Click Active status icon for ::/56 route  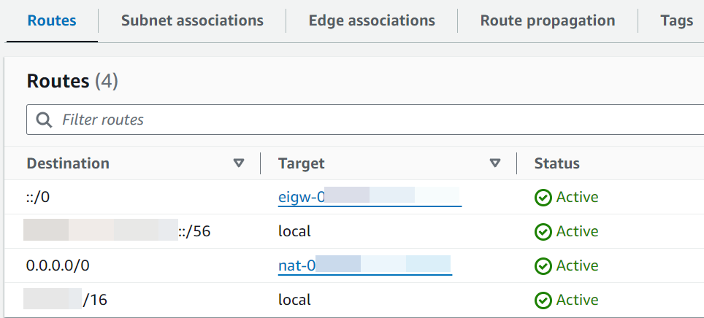click(x=543, y=232)
